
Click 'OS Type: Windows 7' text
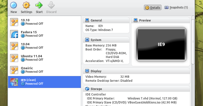pos(99,30)
